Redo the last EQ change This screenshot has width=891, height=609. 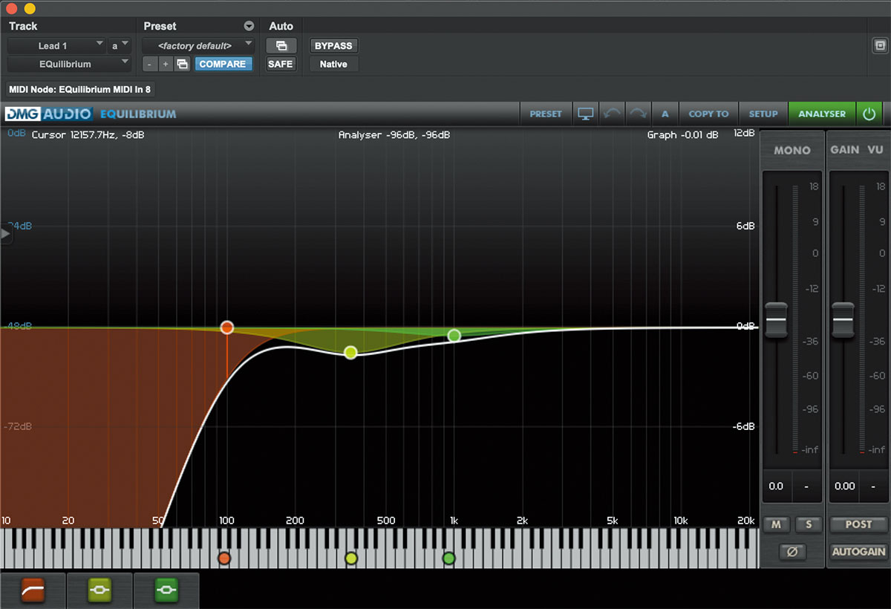coord(639,114)
